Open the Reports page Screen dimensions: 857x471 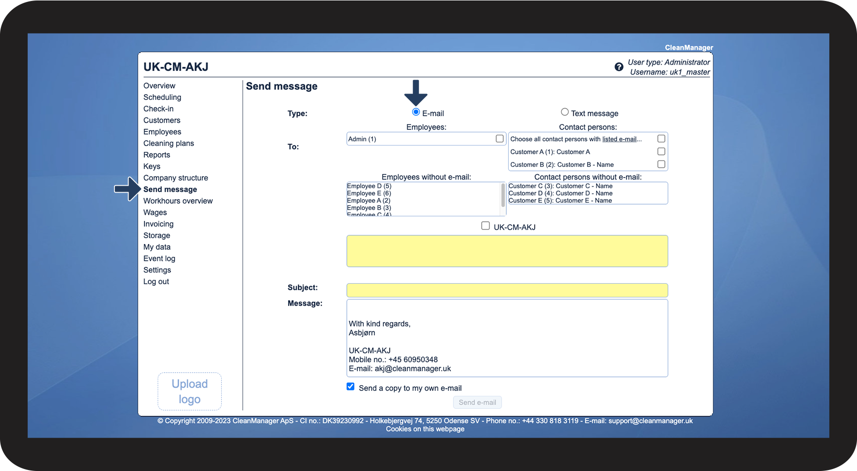(x=157, y=155)
